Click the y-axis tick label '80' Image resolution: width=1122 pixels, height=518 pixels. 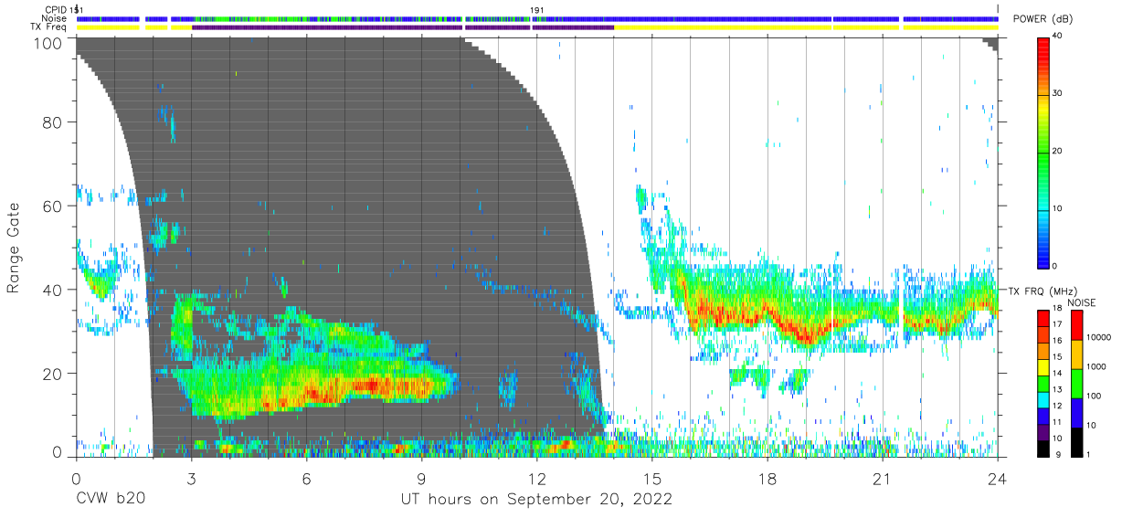54,122
